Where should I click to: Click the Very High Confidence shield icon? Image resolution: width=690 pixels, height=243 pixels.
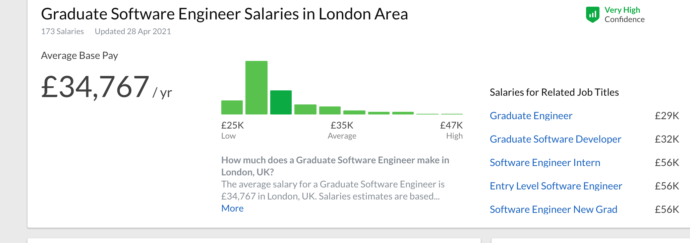(592, 15)
